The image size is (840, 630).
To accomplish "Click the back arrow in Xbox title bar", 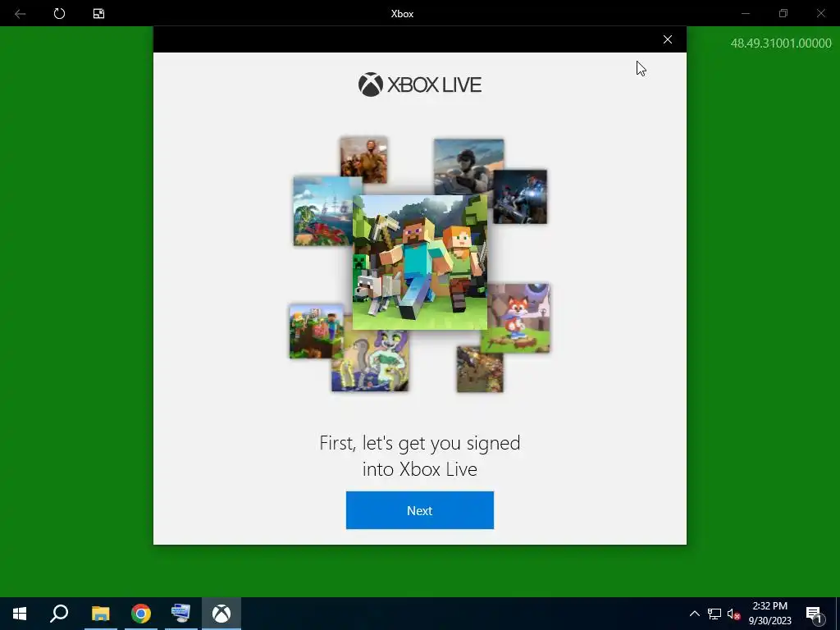I will (21, 13).
